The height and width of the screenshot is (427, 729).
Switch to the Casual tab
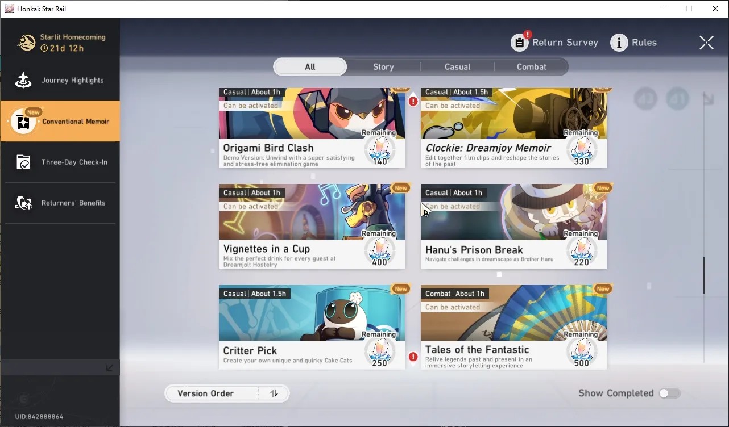(458, 67)
